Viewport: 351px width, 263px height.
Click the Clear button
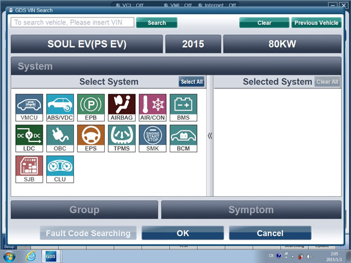point(264,23)
